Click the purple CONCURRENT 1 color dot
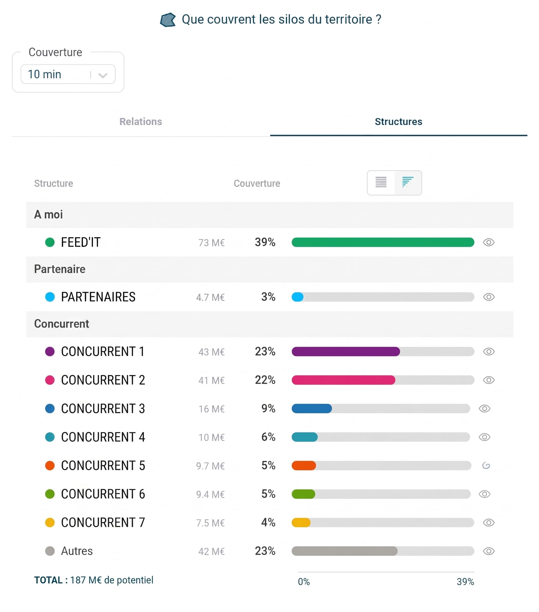The image size is (539, 612). click(50, 351)
